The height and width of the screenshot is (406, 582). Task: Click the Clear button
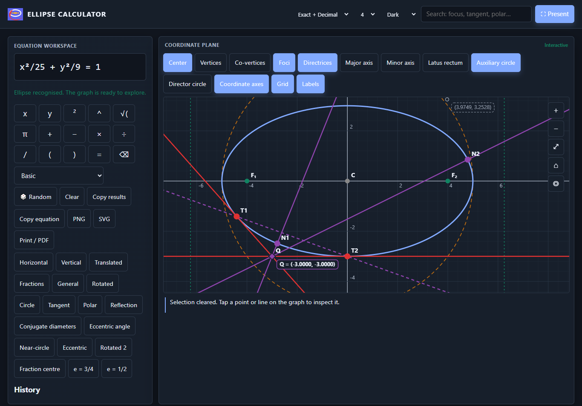pyautogui.click(x=72, y=197)
